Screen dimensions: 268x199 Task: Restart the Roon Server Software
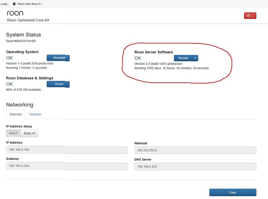point(183,58)
